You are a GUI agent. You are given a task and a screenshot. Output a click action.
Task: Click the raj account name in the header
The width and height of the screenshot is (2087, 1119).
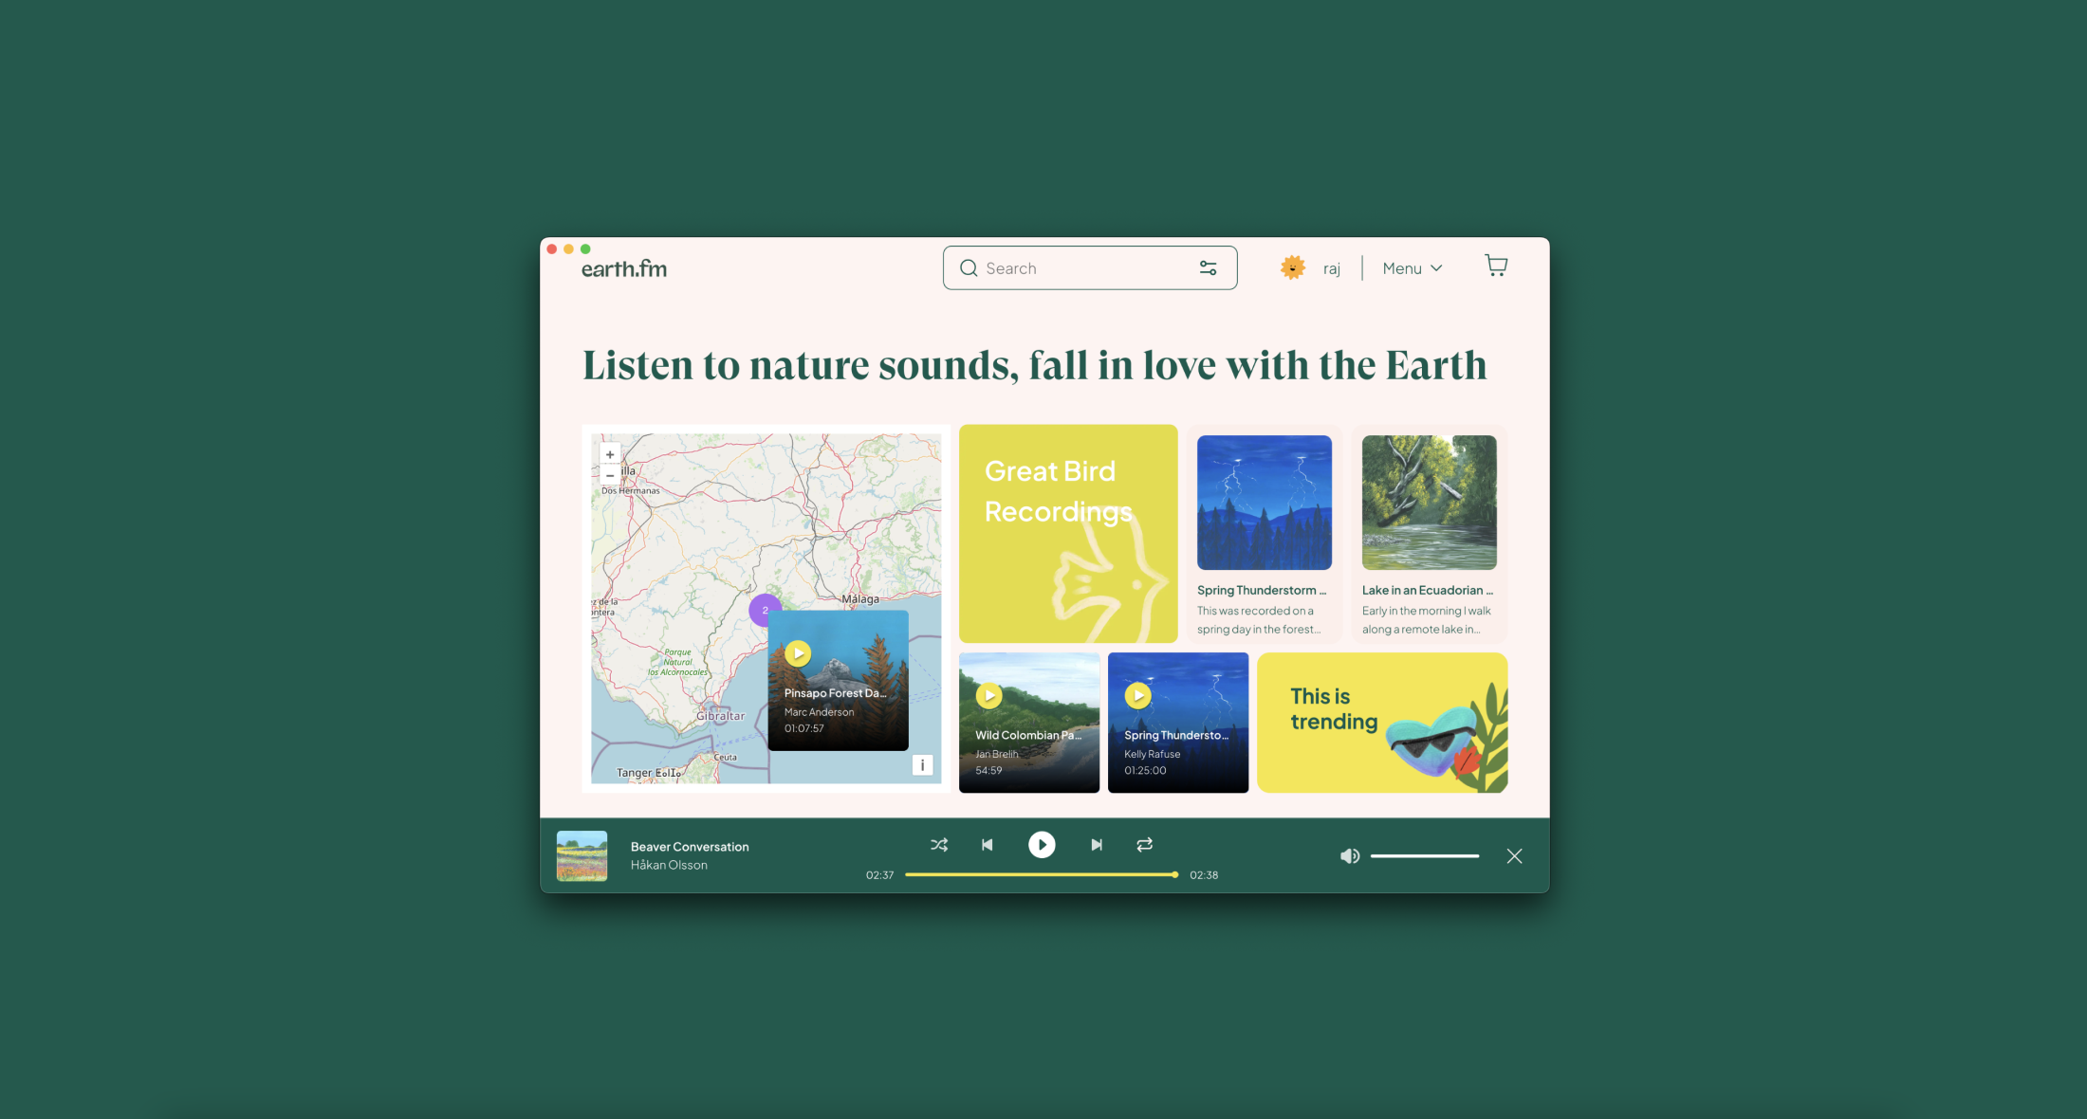pyautogui.click(x=1331, y=267)
